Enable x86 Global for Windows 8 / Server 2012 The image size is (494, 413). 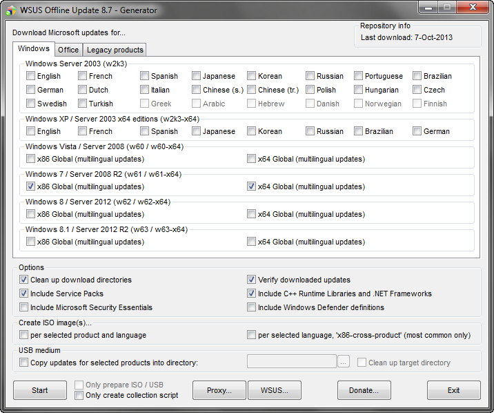[30, 214]
